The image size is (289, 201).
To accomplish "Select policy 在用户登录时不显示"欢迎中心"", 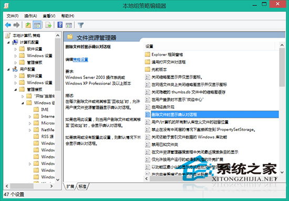I will click(174, 99).
